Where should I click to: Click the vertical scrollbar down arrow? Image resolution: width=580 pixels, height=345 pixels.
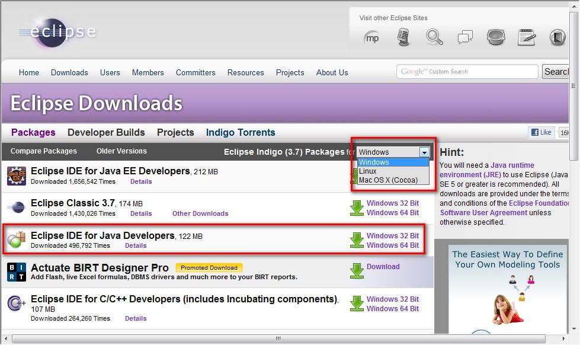point(575,329)
